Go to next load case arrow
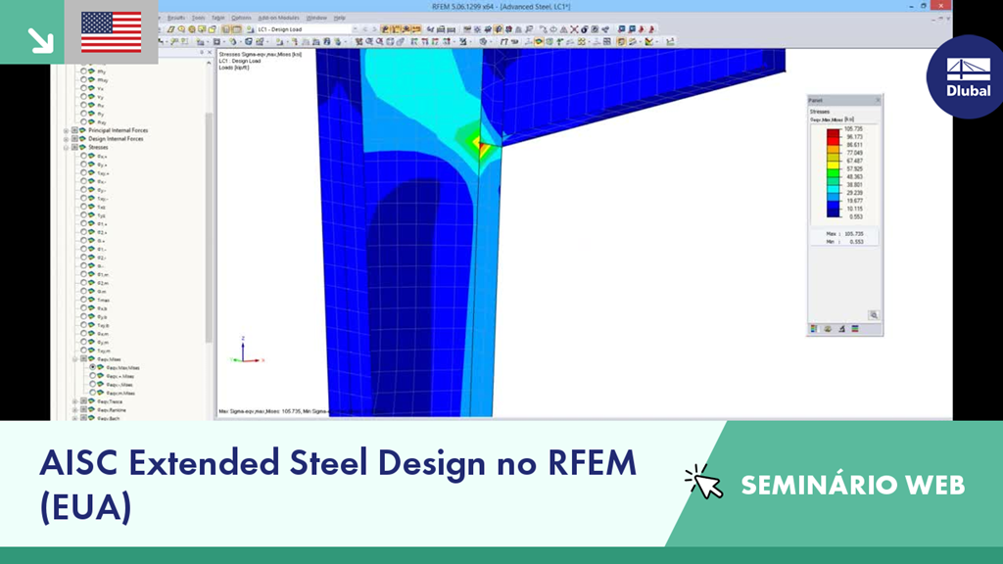 (x=374, y=29)
